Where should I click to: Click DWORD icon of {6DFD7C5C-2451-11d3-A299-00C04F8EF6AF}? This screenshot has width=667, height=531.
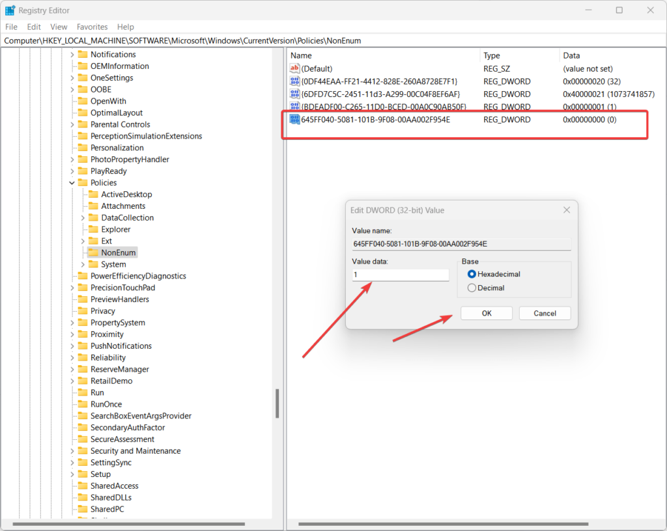[x=294, y=94]
